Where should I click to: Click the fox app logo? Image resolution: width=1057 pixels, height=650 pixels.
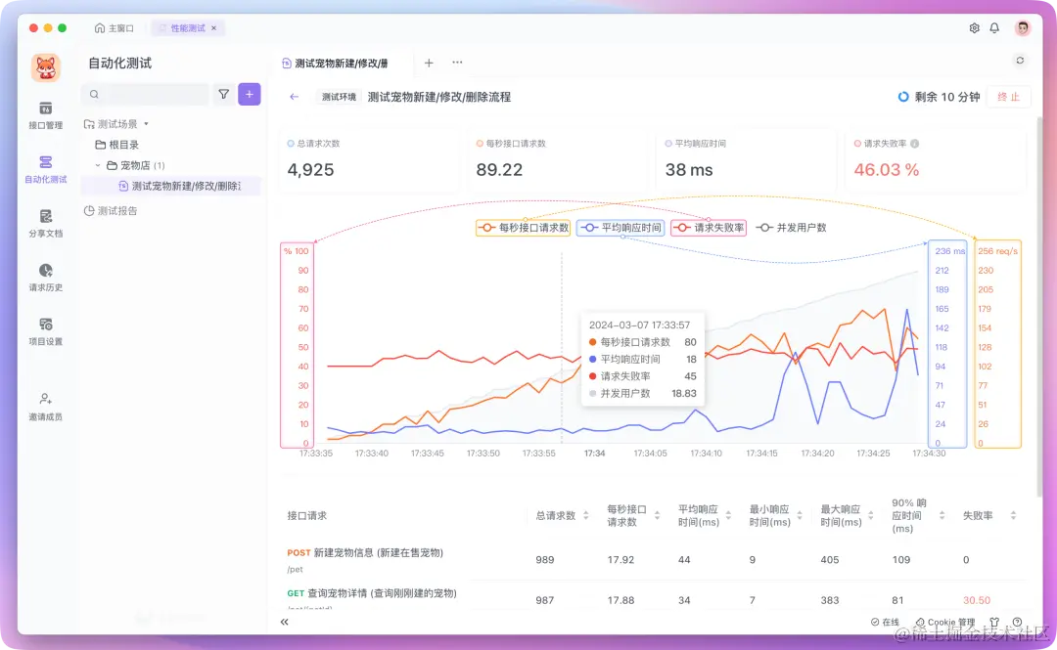point(46,67)
